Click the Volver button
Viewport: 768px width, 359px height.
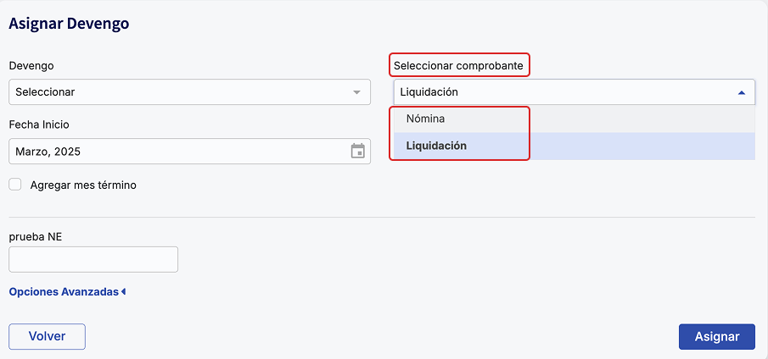(x=47, y=336)
